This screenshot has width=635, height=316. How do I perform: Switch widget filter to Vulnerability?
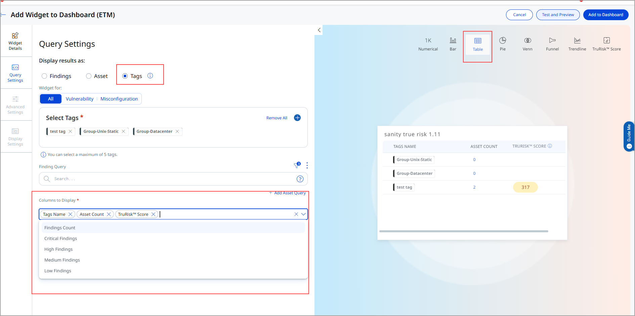(80, 99)
